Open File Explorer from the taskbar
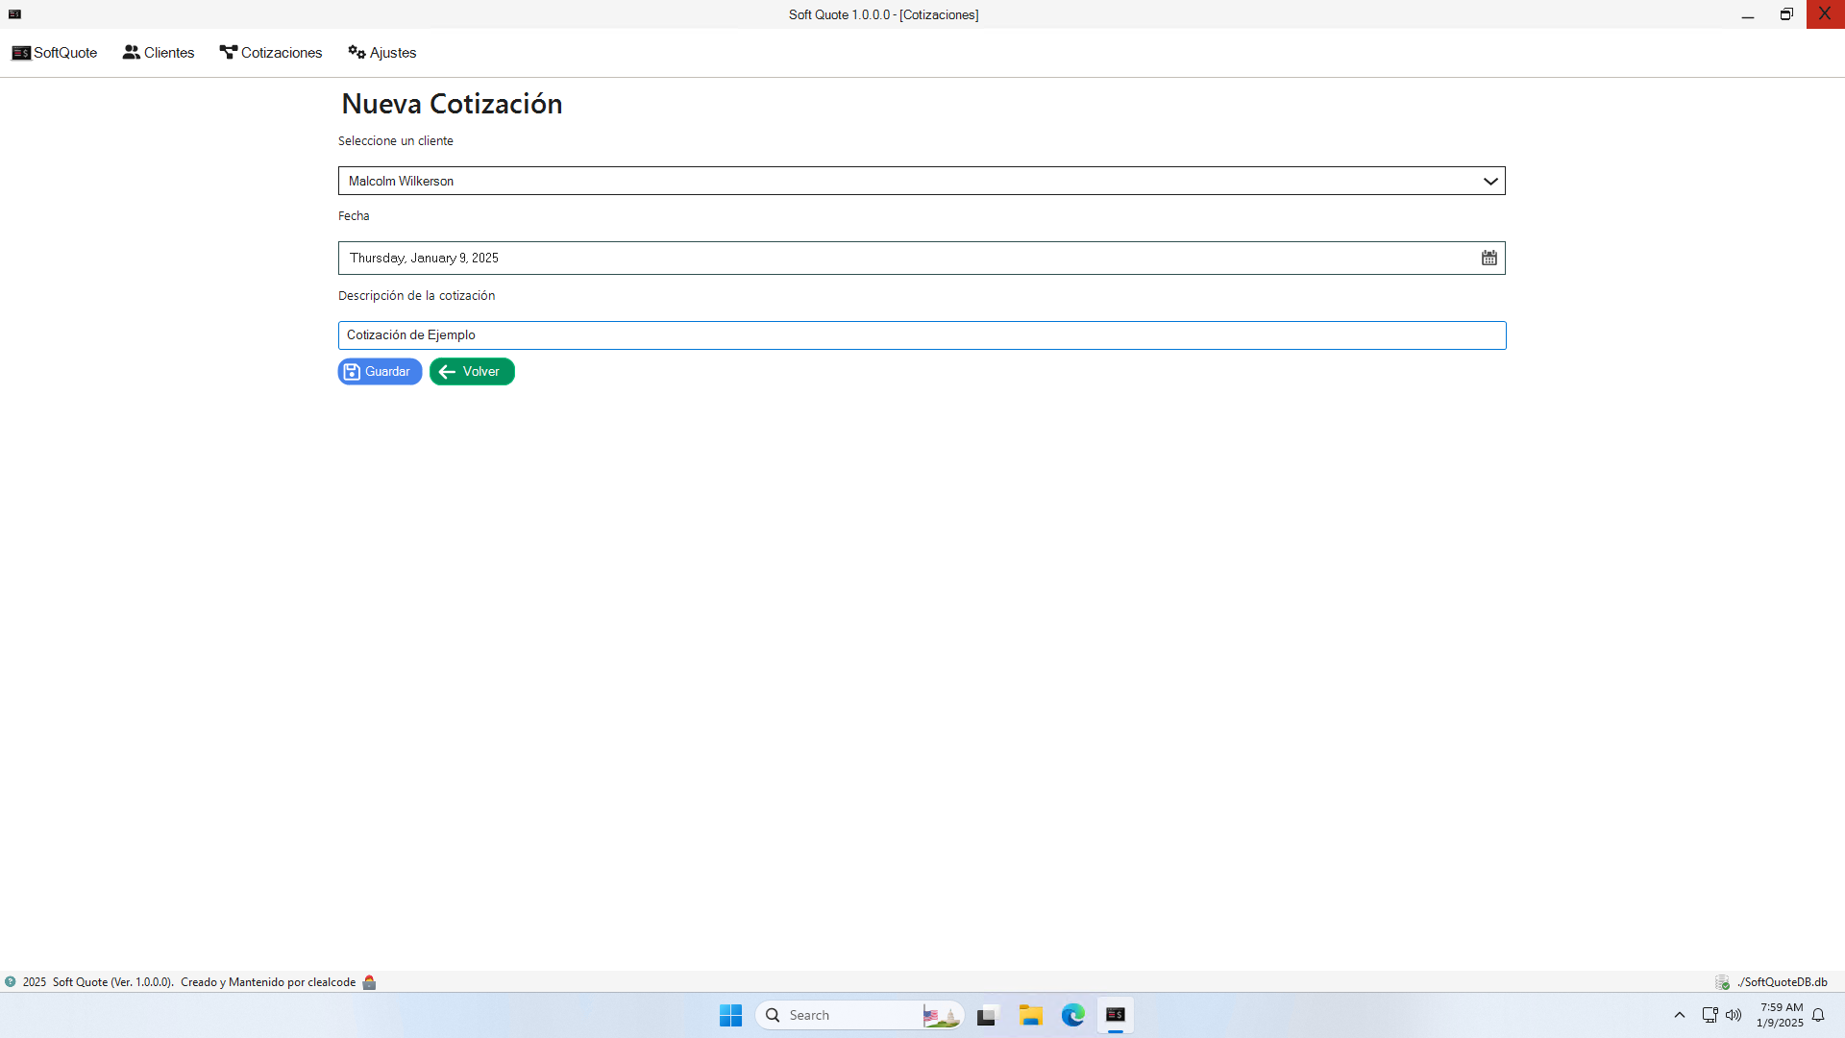 pyautogui.click(x=1031, y=1015)
